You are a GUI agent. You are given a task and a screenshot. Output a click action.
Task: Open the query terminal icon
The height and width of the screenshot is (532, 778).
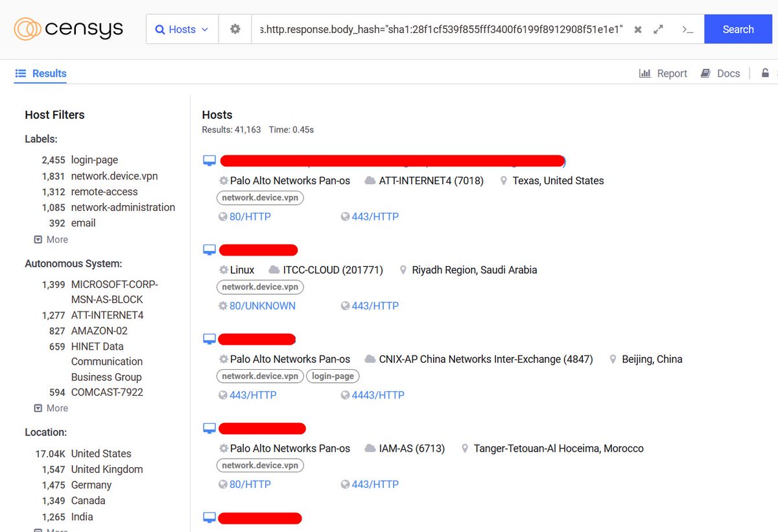(x=688, y=30)
